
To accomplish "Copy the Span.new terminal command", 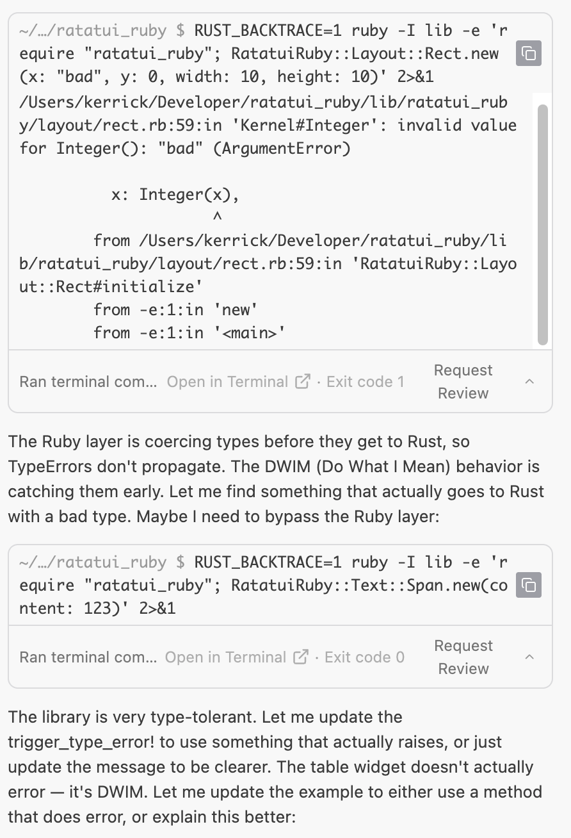I will pyautogui.click(x=529, y=585).
